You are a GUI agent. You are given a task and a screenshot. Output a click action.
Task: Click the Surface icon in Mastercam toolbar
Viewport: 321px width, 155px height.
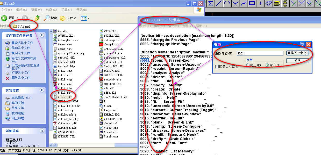point(269,3)
